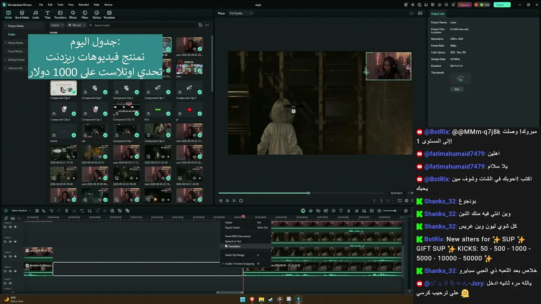Expand the Global Media section
The width and height of the screenshot is (541, 304).
(x=5, y=43)
